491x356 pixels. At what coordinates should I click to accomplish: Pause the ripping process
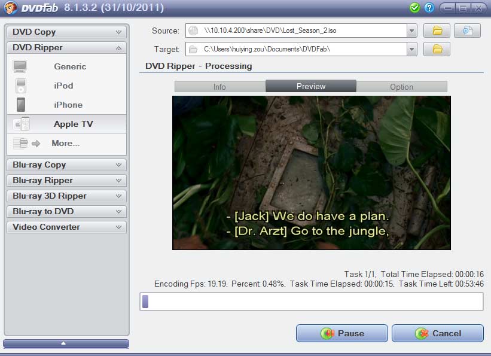342,333
